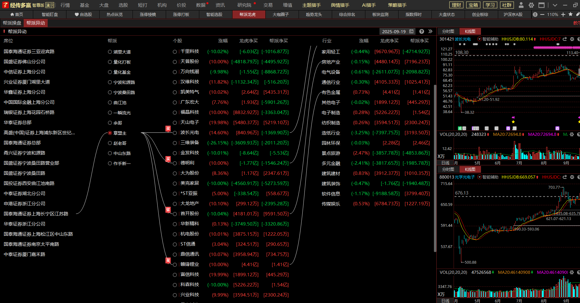Select the 量化打板 faction radio button

tap(110, 62)
